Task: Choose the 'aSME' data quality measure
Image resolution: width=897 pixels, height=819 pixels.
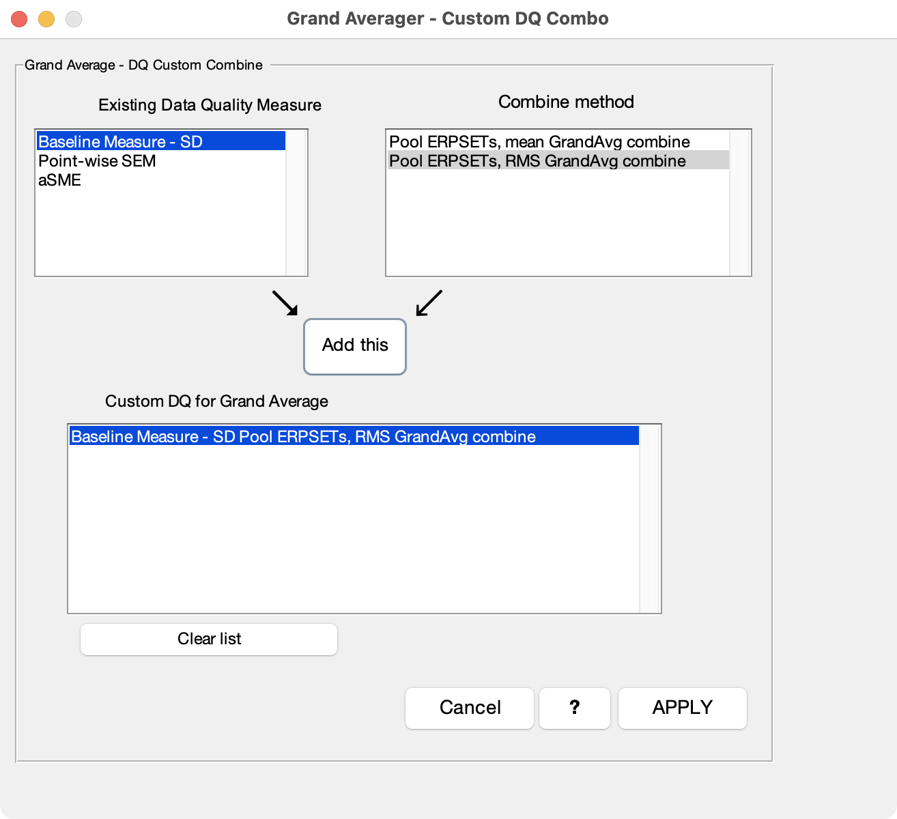Action: (x=161, y=180)
